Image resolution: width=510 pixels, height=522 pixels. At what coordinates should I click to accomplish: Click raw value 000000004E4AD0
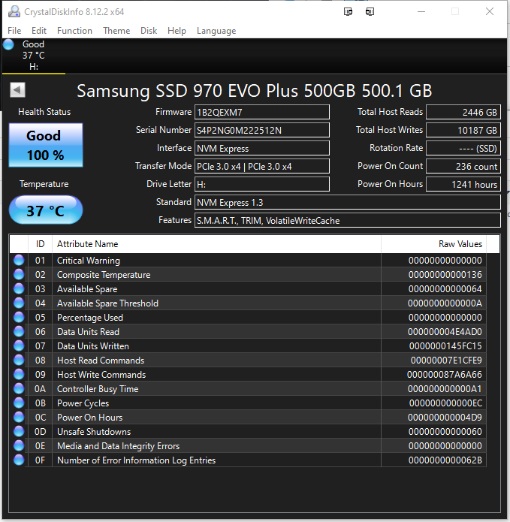click(445, 332)
